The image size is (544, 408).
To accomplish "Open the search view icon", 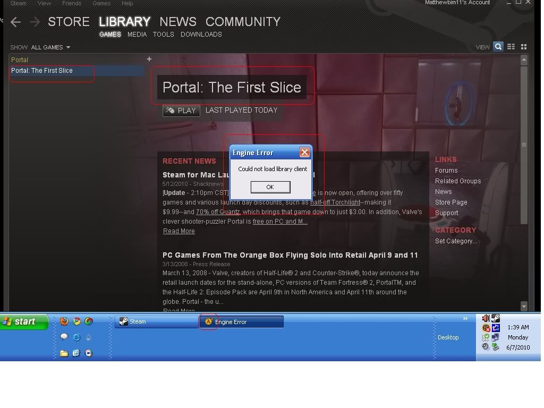I will click(x=498, y=47).
